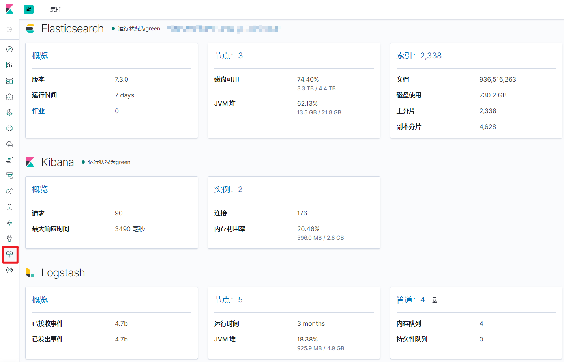Click 已接收事件 value 4.7b
The height and width of the screenshot is (362, 564).
(122, 323)
